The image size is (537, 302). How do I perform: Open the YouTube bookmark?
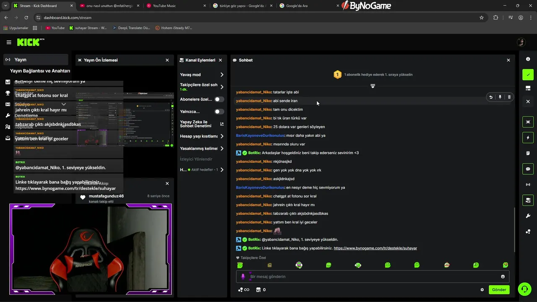55,28
